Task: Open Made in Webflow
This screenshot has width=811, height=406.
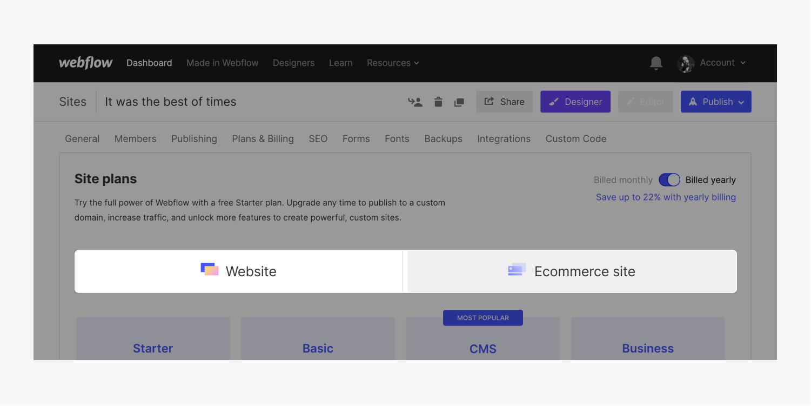Action: click(223, 63)
